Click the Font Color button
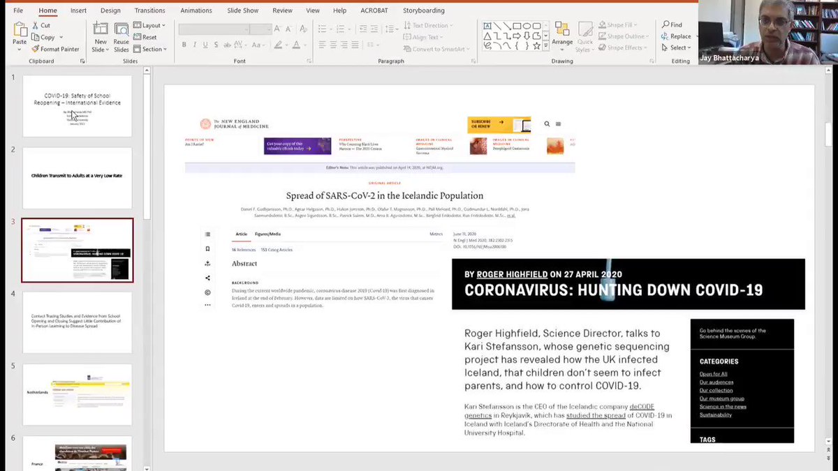 [296, 45]
